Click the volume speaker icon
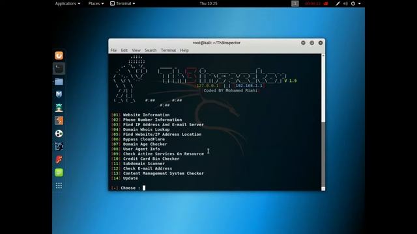 click(345, 3)
